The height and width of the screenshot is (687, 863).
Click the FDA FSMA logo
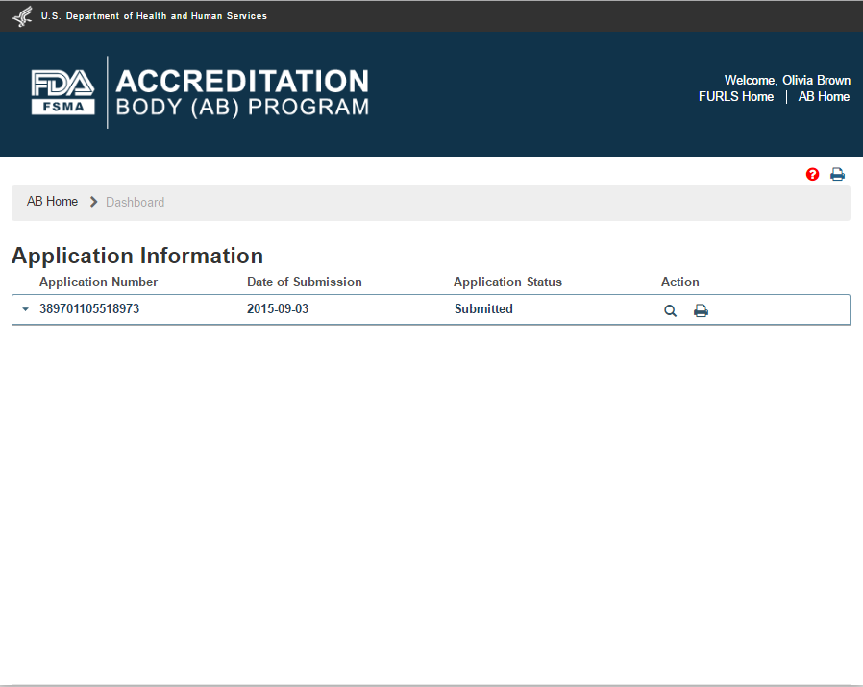[63, 92]
